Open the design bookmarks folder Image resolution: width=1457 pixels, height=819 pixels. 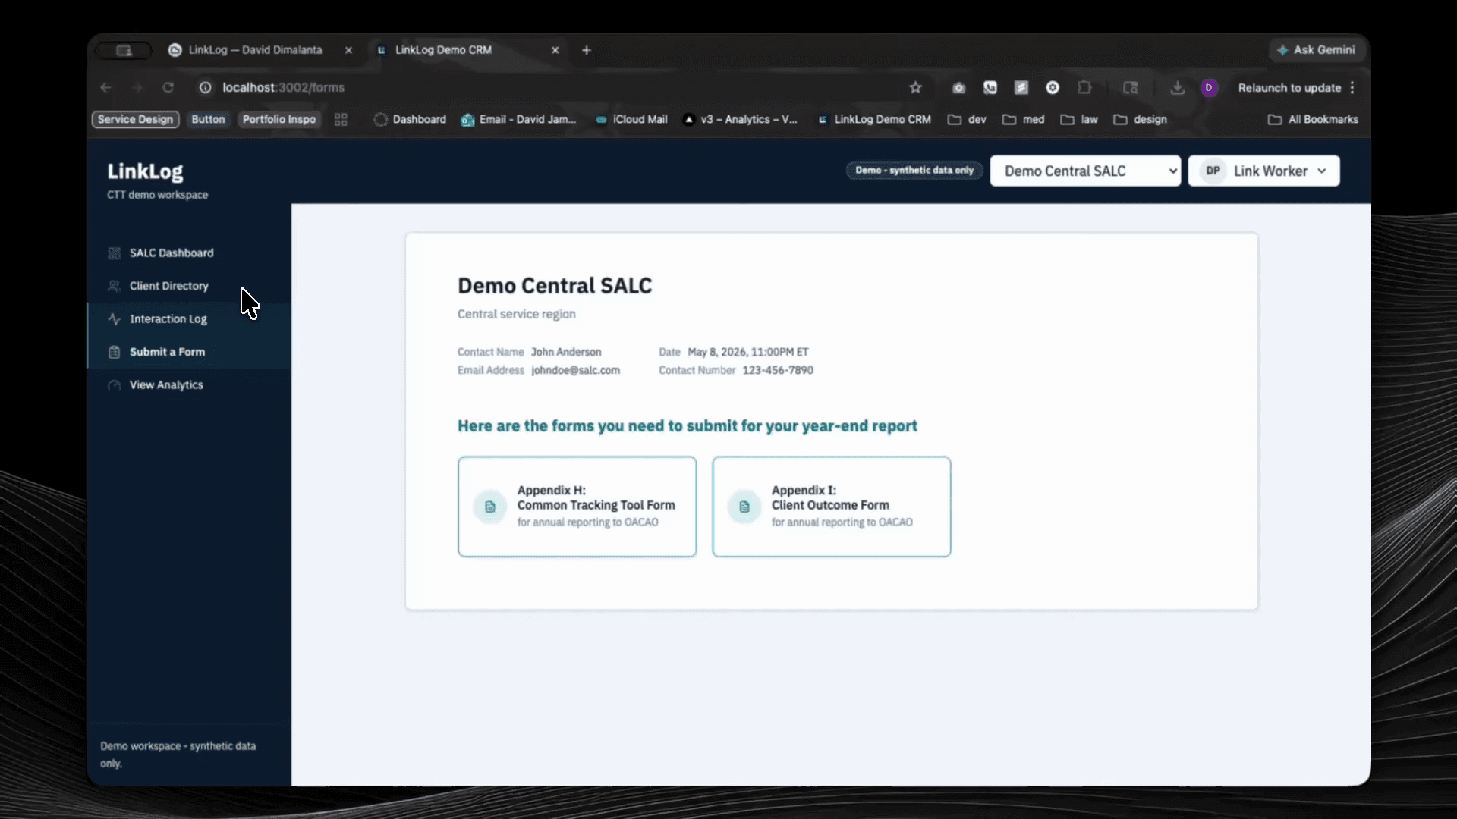pyautogui.click(x=1140, y=120)
